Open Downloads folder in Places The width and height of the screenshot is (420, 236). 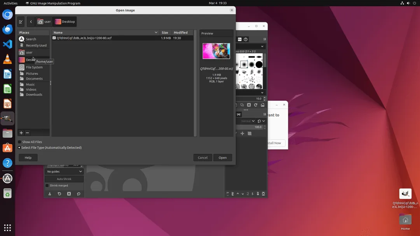point(34,95)
